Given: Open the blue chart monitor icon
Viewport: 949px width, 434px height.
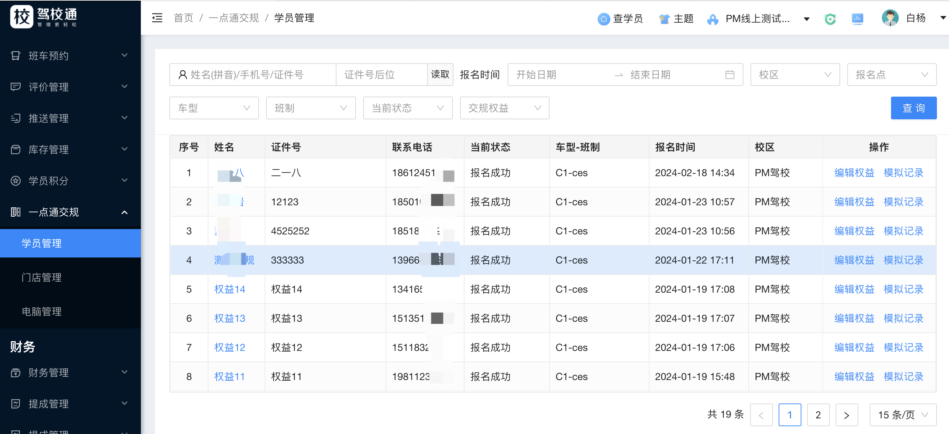Looking at the screenshot, I should 857,19.
